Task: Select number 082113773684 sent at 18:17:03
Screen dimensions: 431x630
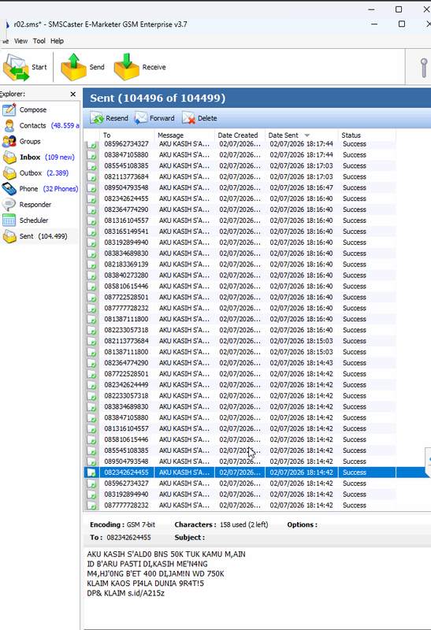Action: coord(126,176)
